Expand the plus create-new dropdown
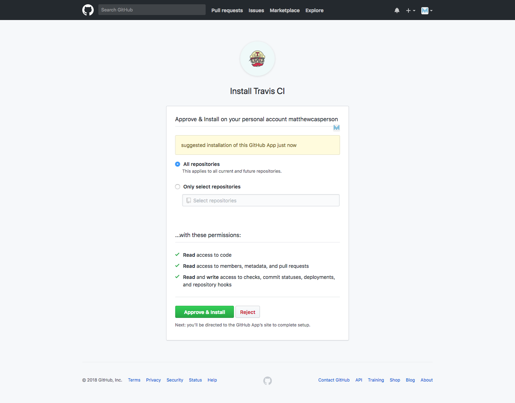515x403 pixels. (x=410, y=10)
